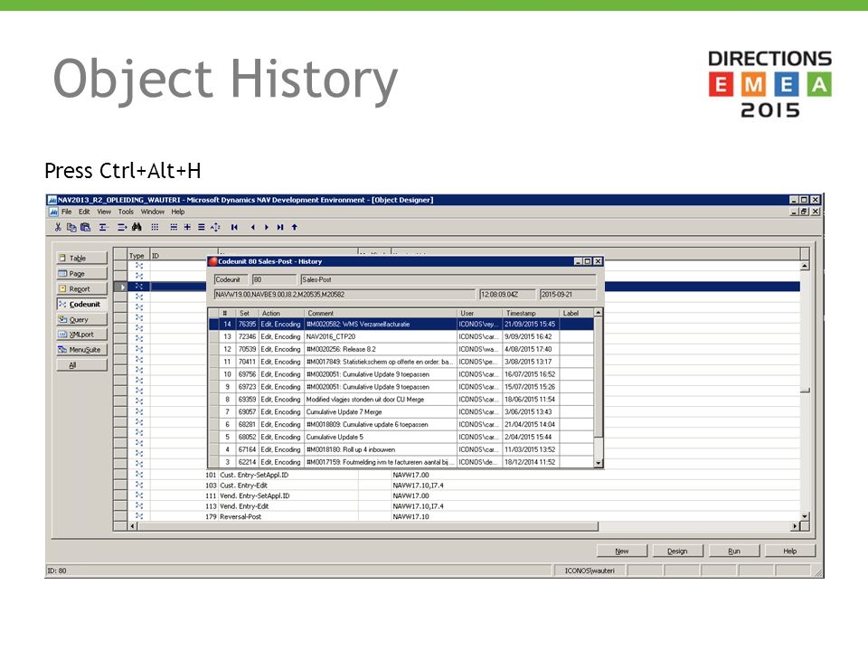
Task: Select the Codeunit object type button
Action: coord(81,304)
